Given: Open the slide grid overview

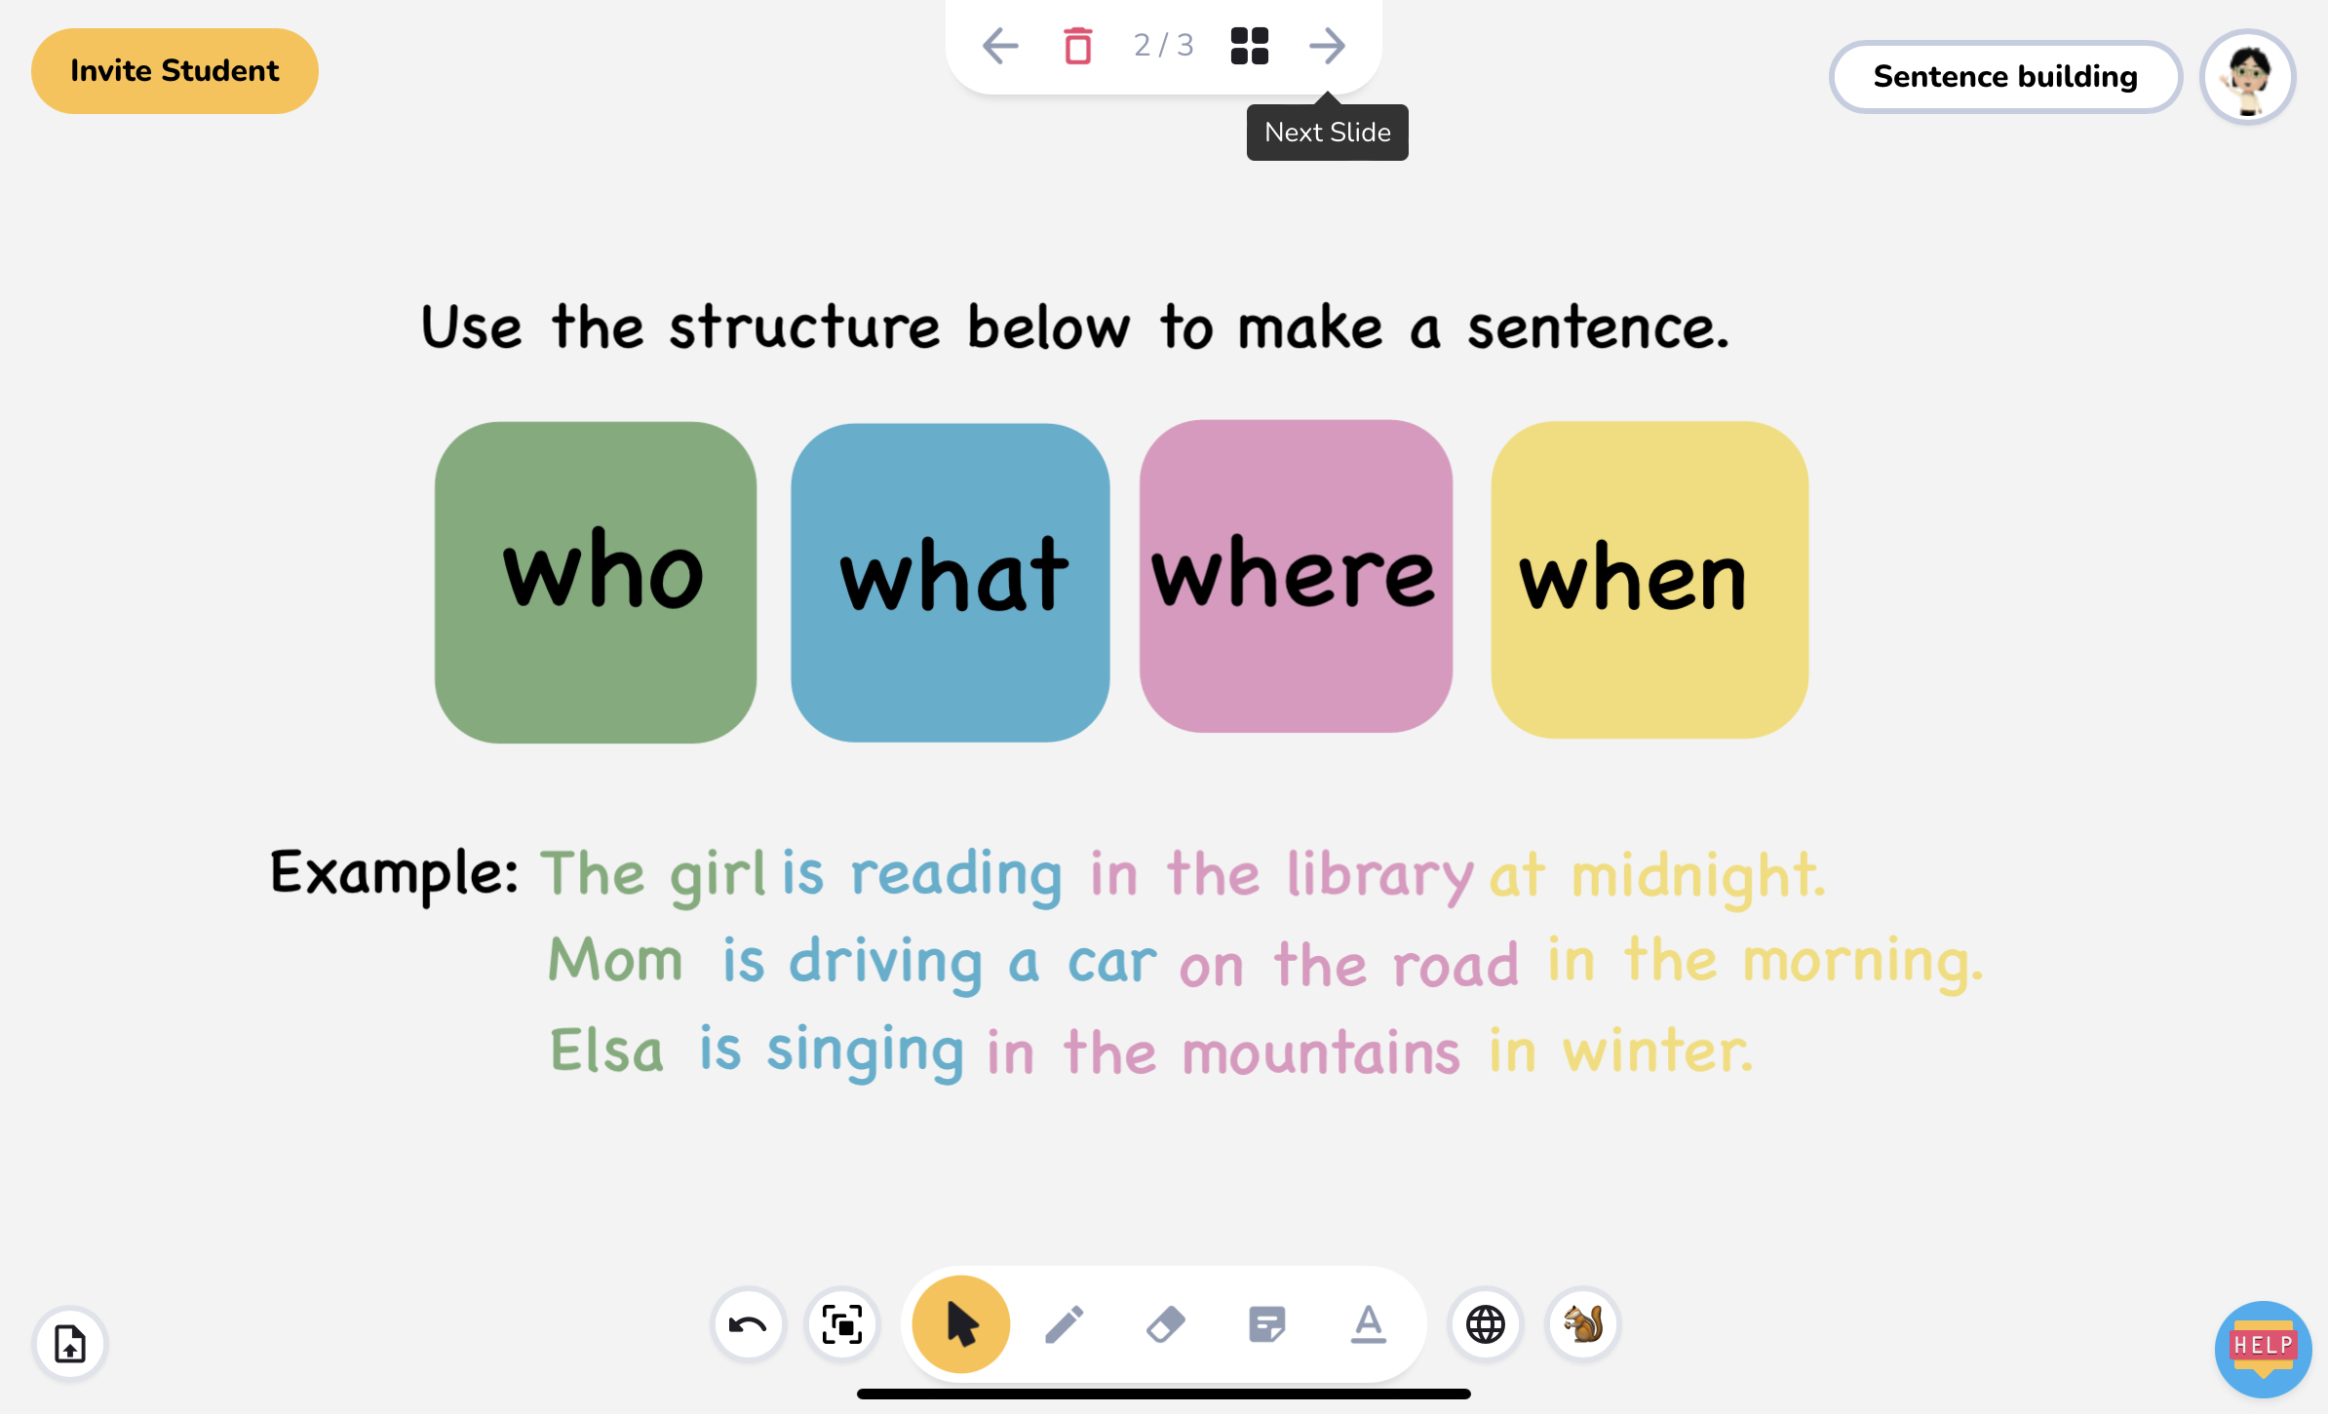Looking at the screenshot, I should click(x=1249, y=46).
